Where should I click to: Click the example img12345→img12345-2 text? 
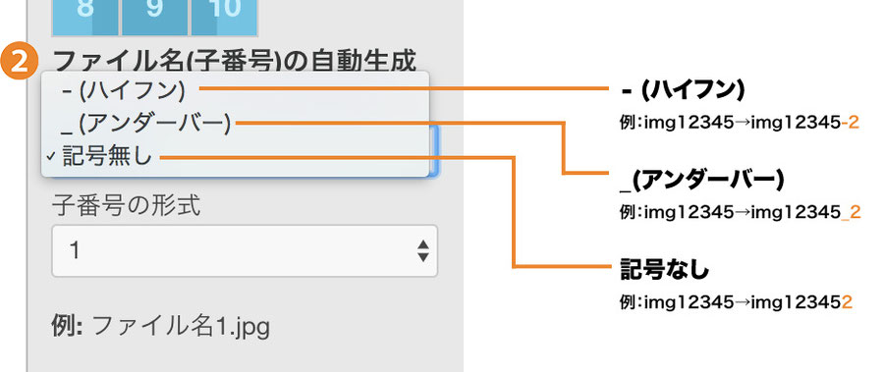[x=739, y=123]
